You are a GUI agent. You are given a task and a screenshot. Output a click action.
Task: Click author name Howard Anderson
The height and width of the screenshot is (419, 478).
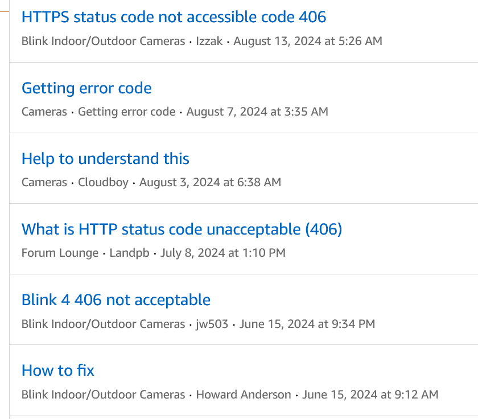[x=244, y=395]
